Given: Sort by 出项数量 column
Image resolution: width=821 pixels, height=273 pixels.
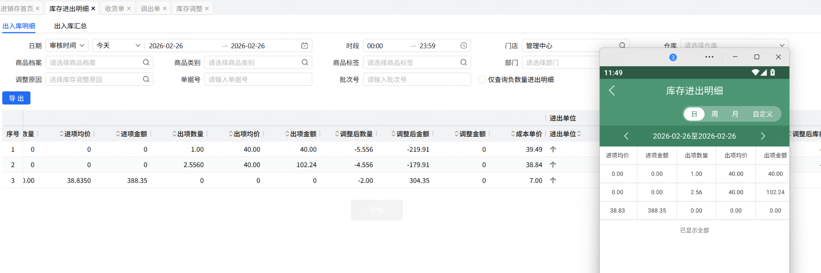Looking at the screenshot, I should click(x=175, y=134).
